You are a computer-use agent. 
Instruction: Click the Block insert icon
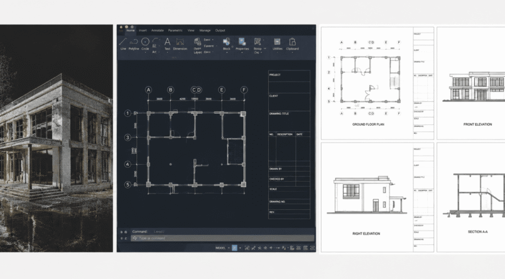tap(226, 41)
